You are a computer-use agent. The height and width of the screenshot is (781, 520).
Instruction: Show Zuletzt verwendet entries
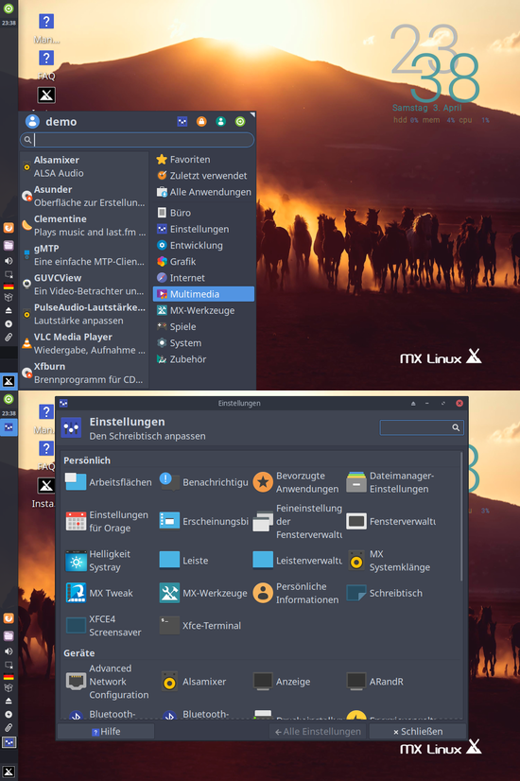(x=203, y=175)
